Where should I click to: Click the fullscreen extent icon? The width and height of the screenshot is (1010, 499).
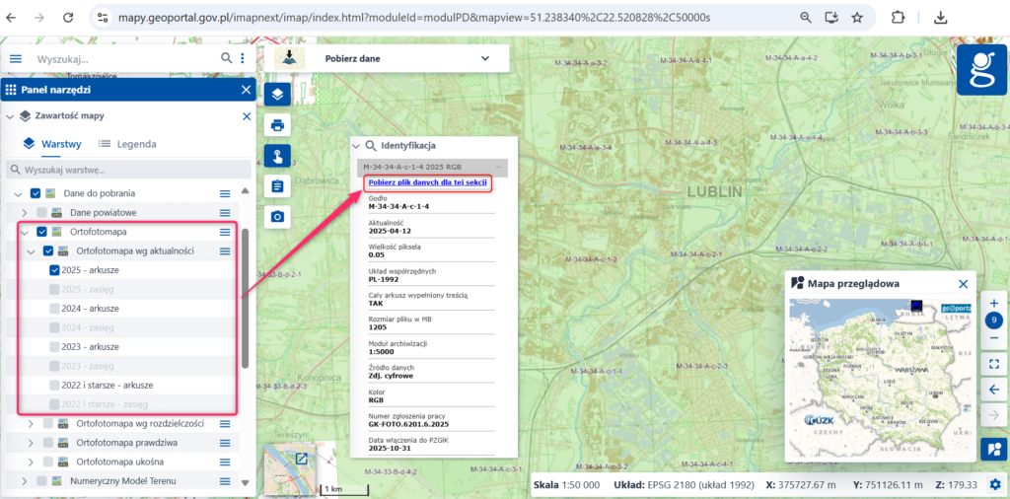pyautogui.click(x=994, y=363)
